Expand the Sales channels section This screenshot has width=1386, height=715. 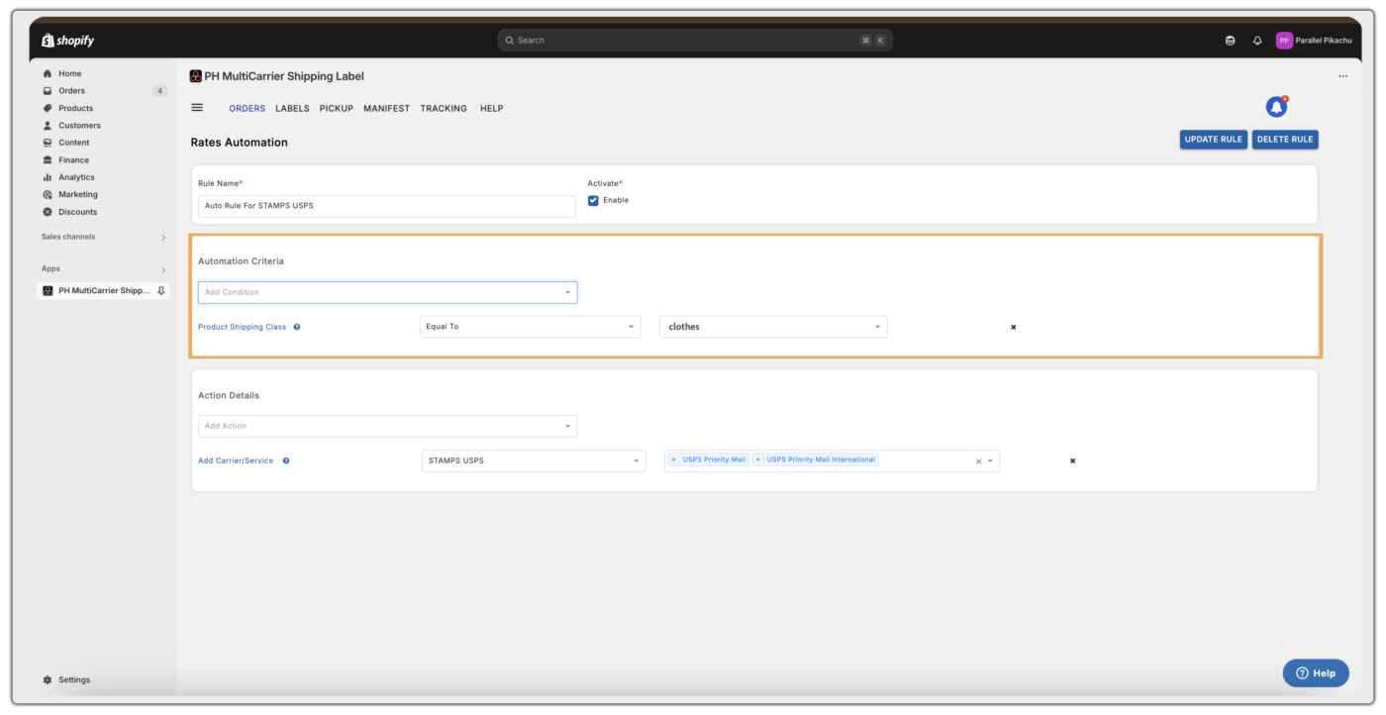pos(163,238)
